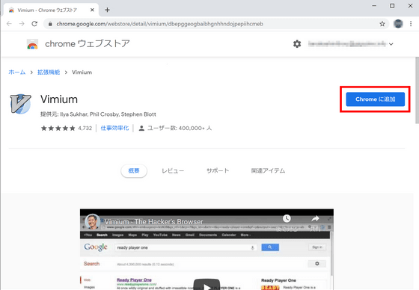Click the video share arrow icon

point(315,218)
